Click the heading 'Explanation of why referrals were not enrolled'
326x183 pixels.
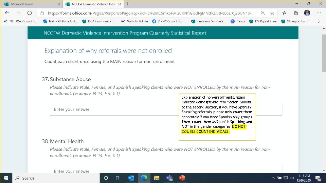pos(108,50)
